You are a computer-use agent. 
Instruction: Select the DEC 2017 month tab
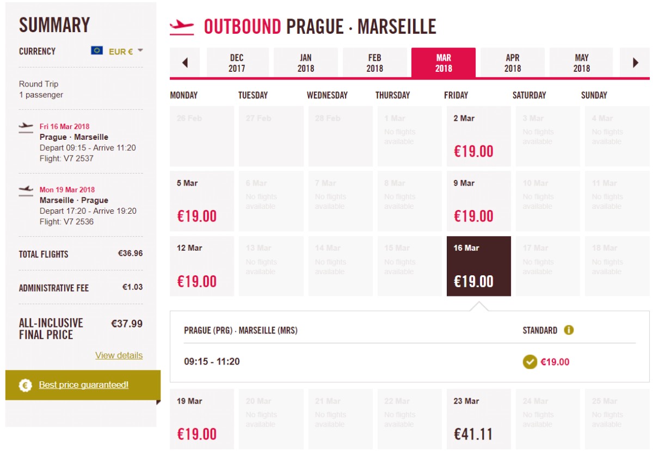237,63
